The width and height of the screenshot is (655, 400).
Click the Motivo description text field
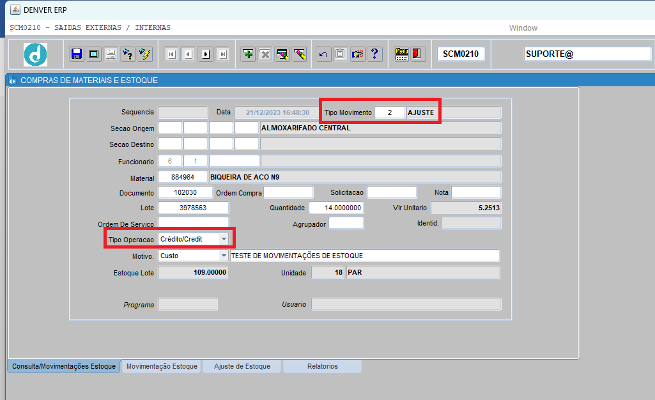coord(365,256)
